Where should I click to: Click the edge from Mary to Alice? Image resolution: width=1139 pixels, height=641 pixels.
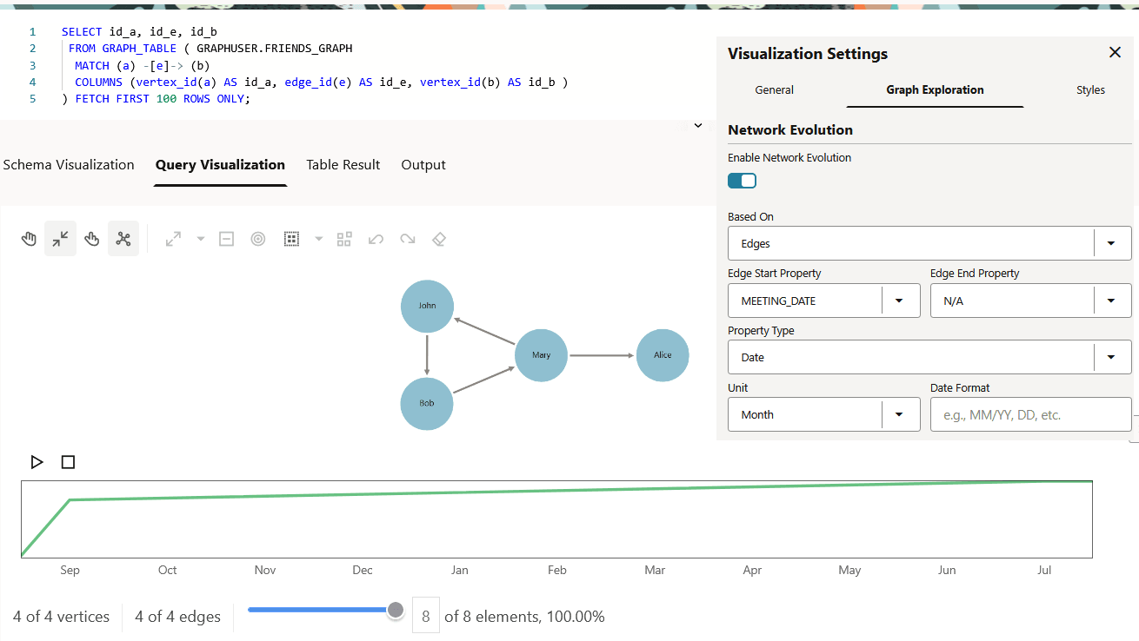[x=602, y=355]
